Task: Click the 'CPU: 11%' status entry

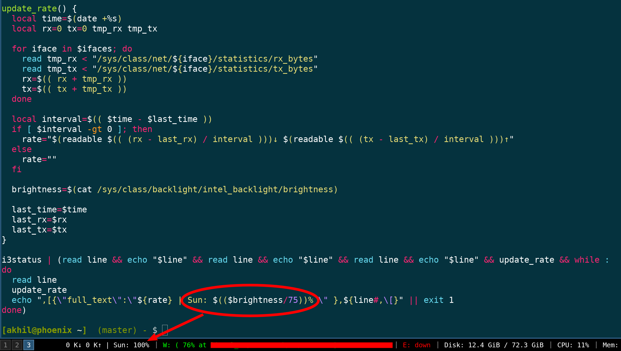Action: click(x=573, y=345)
